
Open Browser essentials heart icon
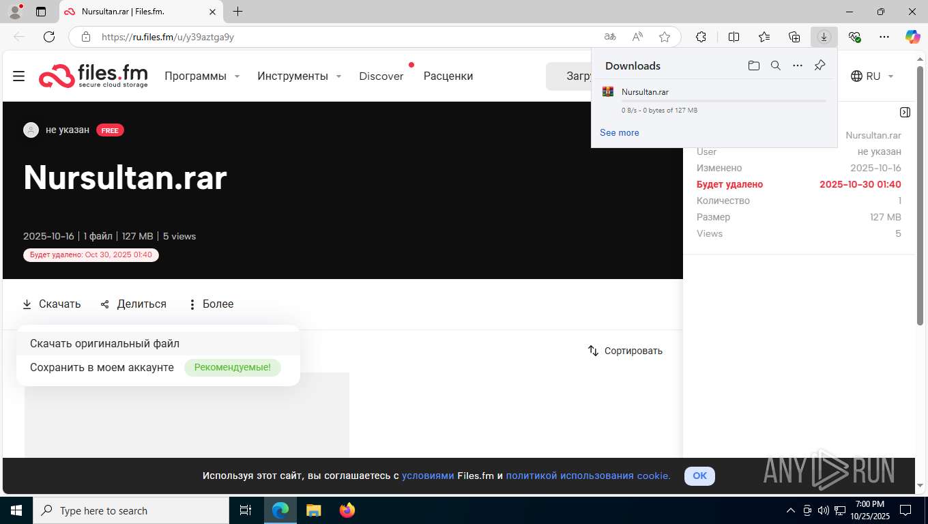coord(854,37)
